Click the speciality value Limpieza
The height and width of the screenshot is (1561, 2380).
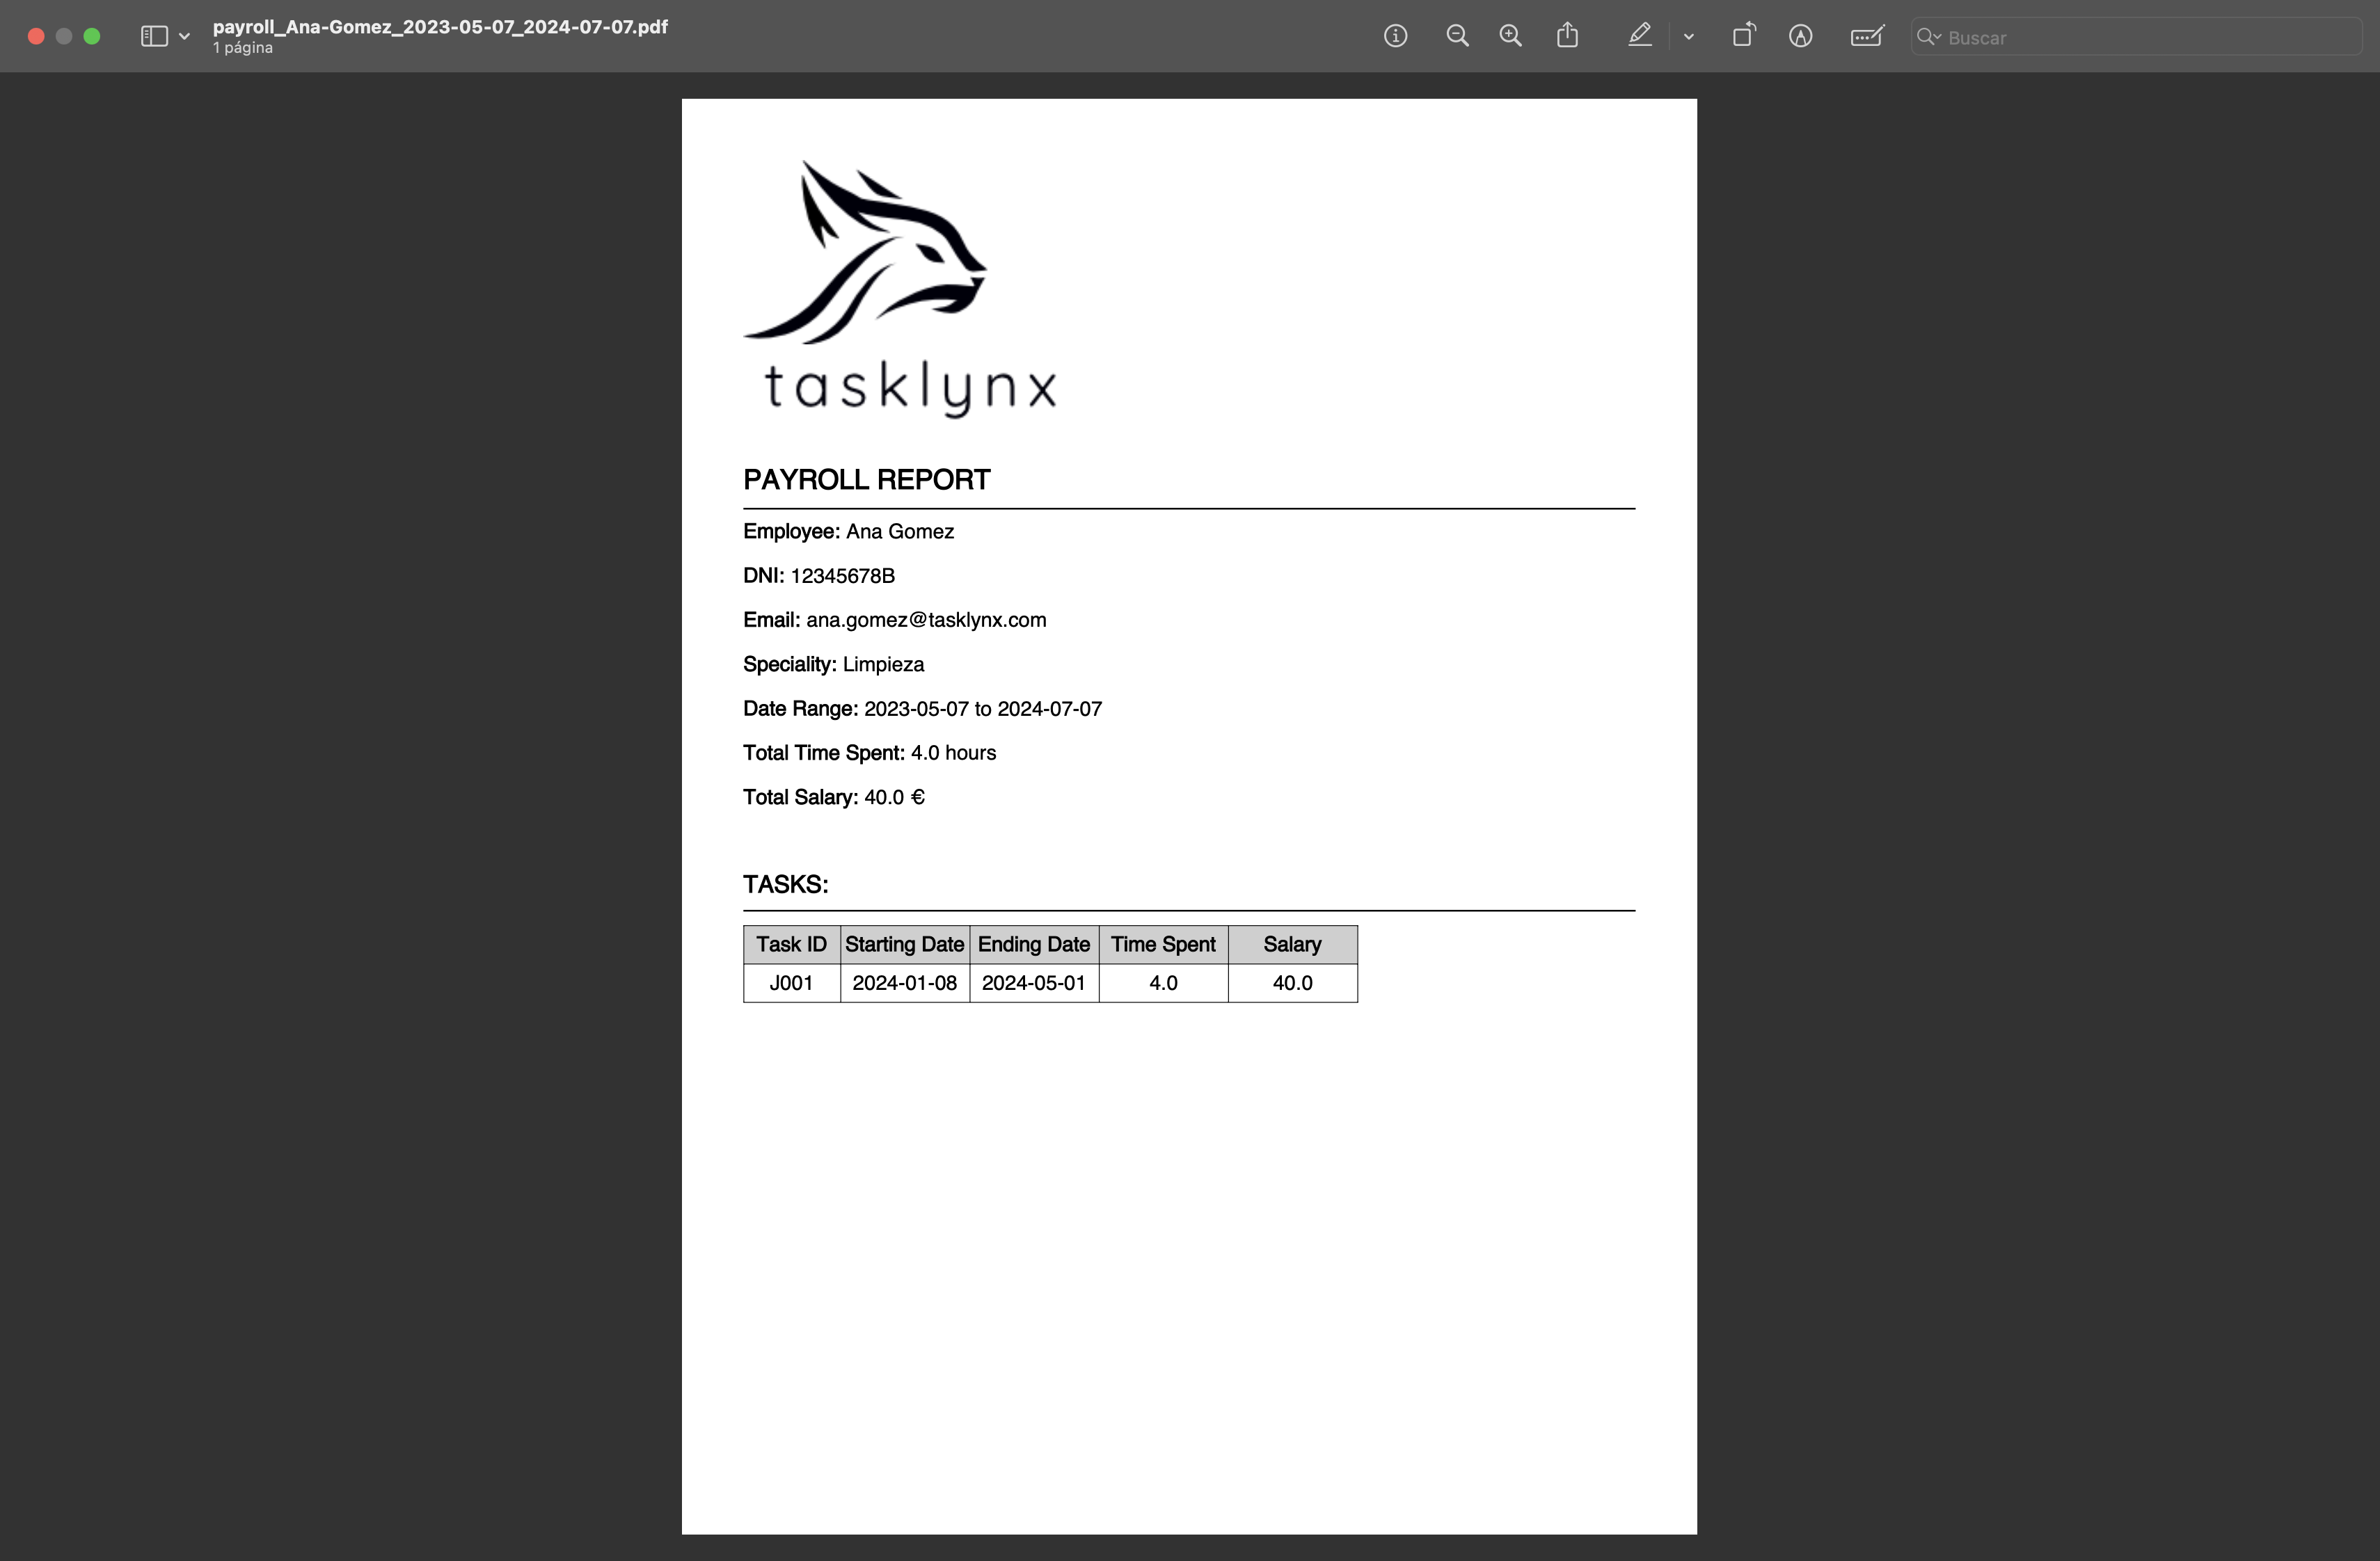pyautogui.click(x=883, y=664)
